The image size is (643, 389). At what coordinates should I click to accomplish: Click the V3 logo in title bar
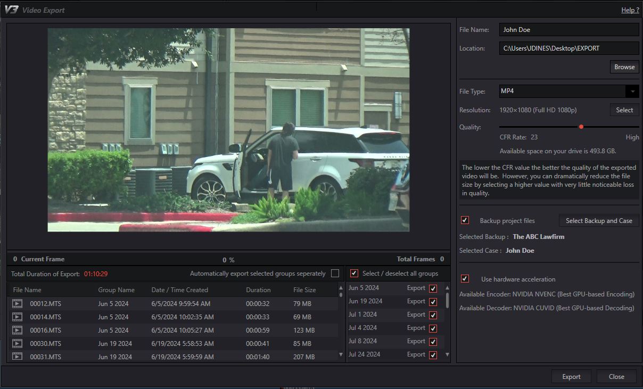(x=12, y=10)
